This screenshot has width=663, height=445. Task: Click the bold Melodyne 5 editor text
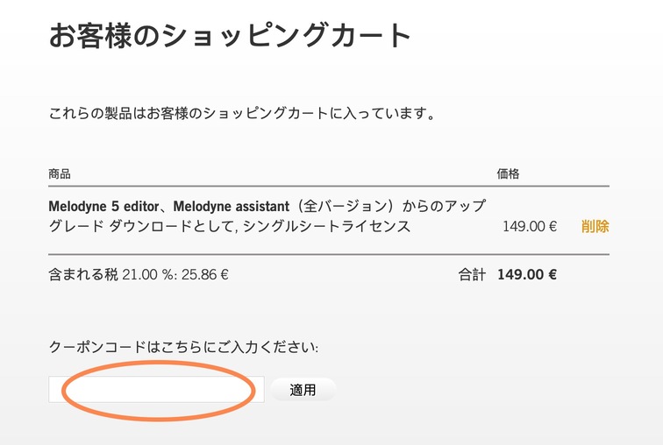click(106, 207)
